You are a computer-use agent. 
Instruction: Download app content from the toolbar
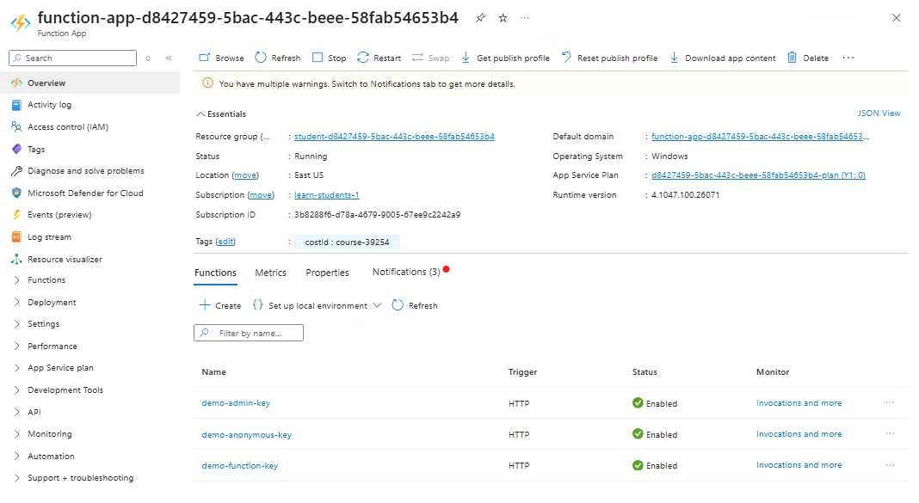click(722, 58)
